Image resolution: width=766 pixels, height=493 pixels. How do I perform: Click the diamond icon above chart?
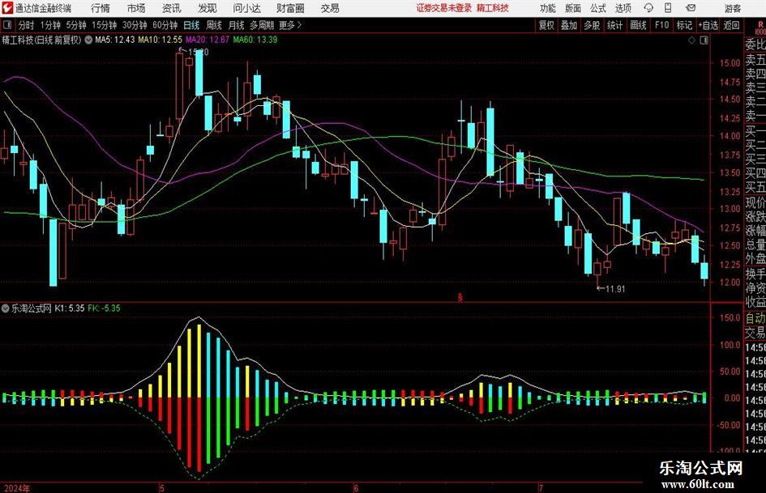coord(691,40)
